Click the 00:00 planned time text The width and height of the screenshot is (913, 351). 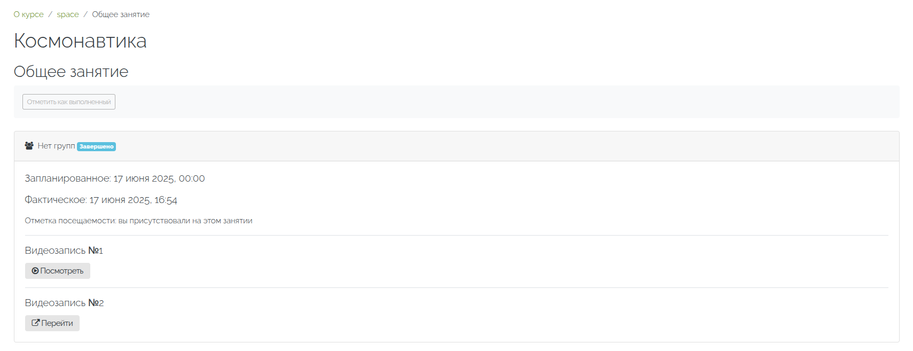coord(192,178)
